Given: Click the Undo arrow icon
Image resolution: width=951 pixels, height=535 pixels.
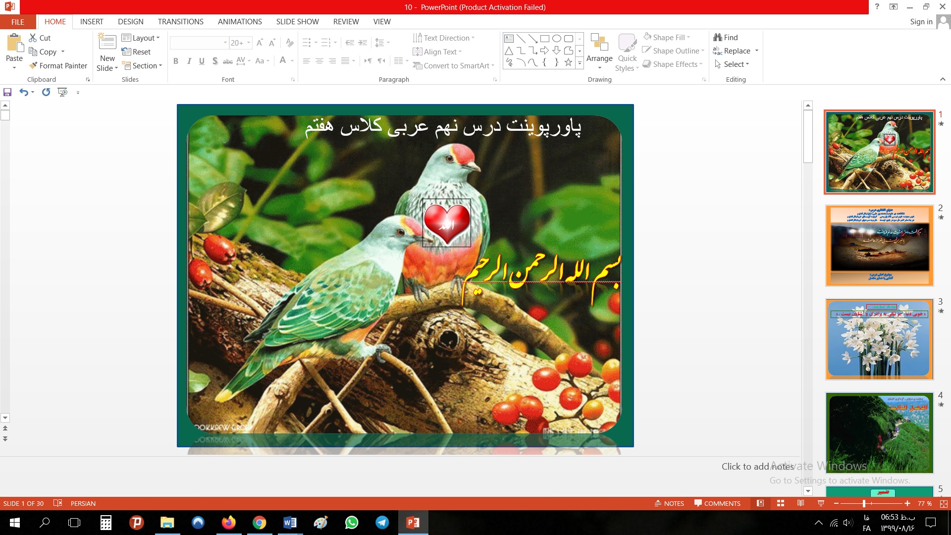Looking at the screenshot, I should tap(24, 92).
